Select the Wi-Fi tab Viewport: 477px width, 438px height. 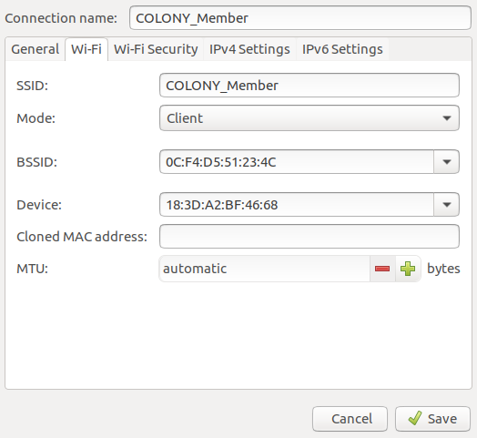pyautogui.click(x=86, y=49)
